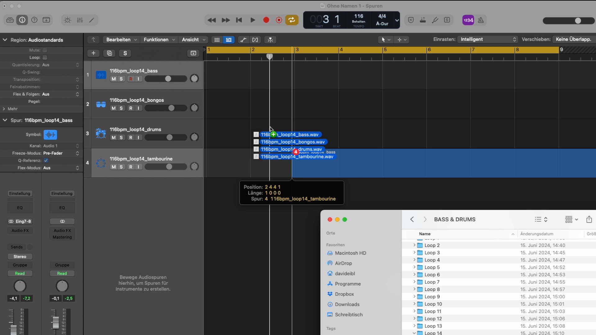The width and height of the screenshot is (596, 335).
Task: Toggle Solo S icon in control bar
Action: (447, 20)
